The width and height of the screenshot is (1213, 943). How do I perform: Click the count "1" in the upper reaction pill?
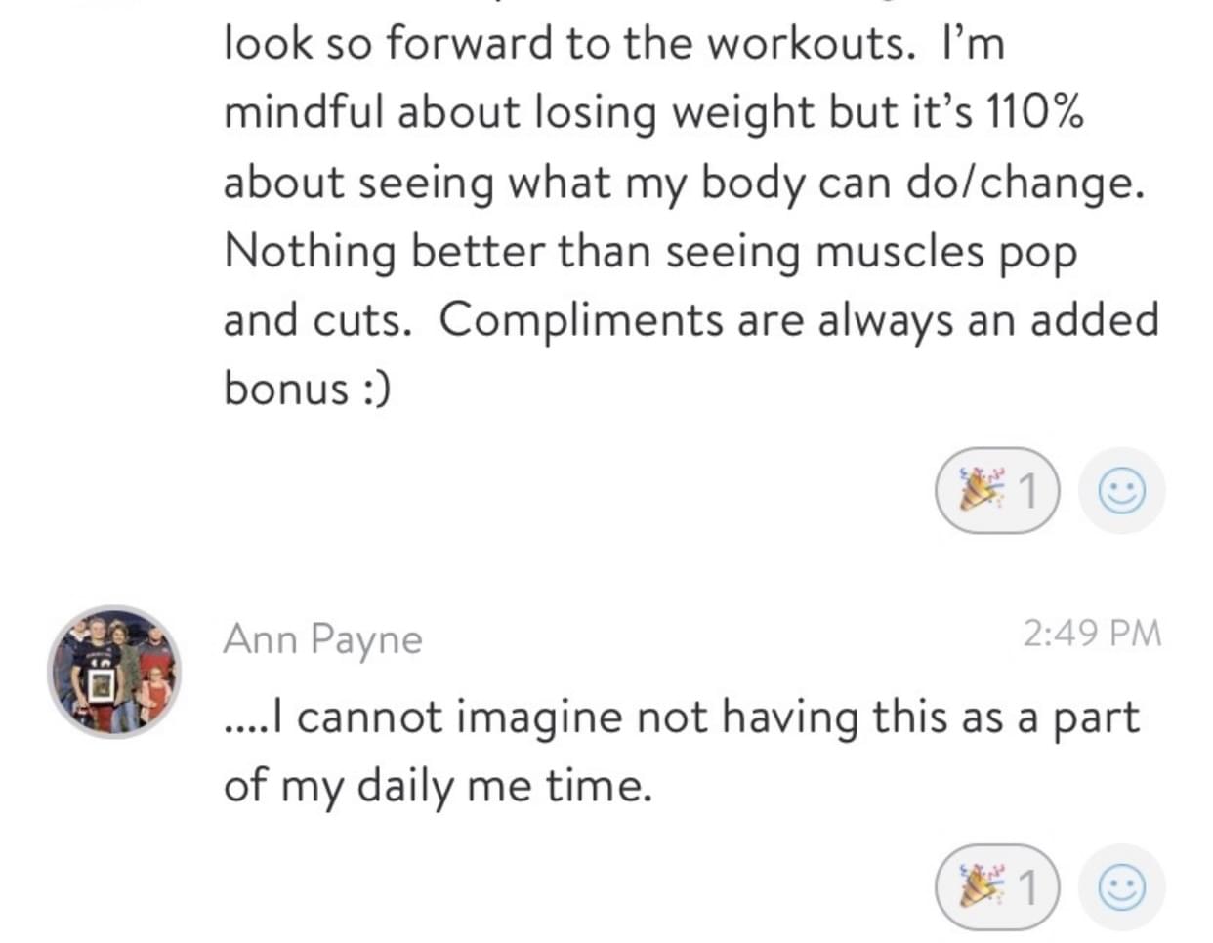[x=1027, y=491]
